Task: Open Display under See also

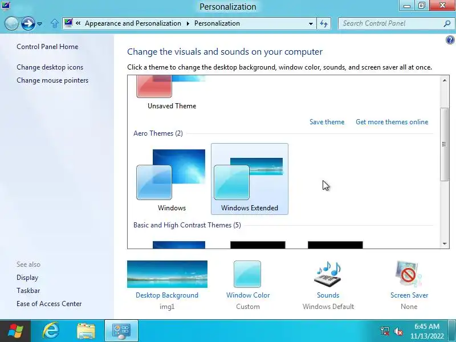Action: (x=27, y=278)
